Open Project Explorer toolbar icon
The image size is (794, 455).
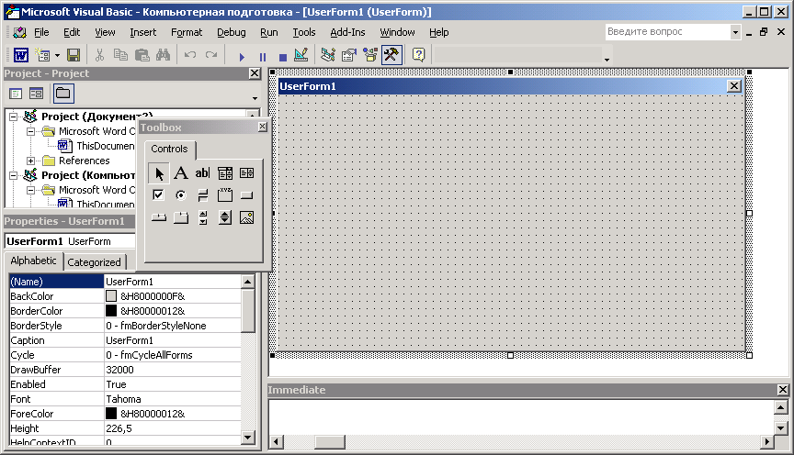click(x=328, y=55)
